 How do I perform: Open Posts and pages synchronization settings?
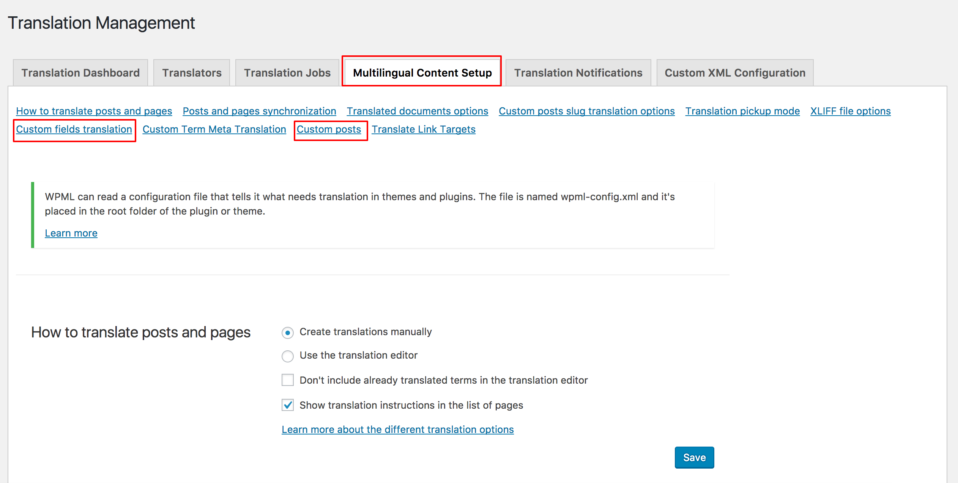click(x=259, y=111)
